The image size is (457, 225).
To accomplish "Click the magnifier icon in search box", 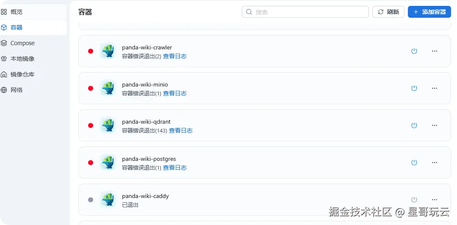I will pos(249,12).
